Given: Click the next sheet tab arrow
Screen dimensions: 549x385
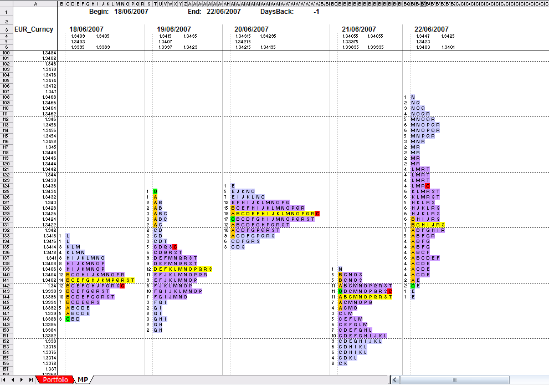Looking at the screenshot, I should tap(22, 380).
